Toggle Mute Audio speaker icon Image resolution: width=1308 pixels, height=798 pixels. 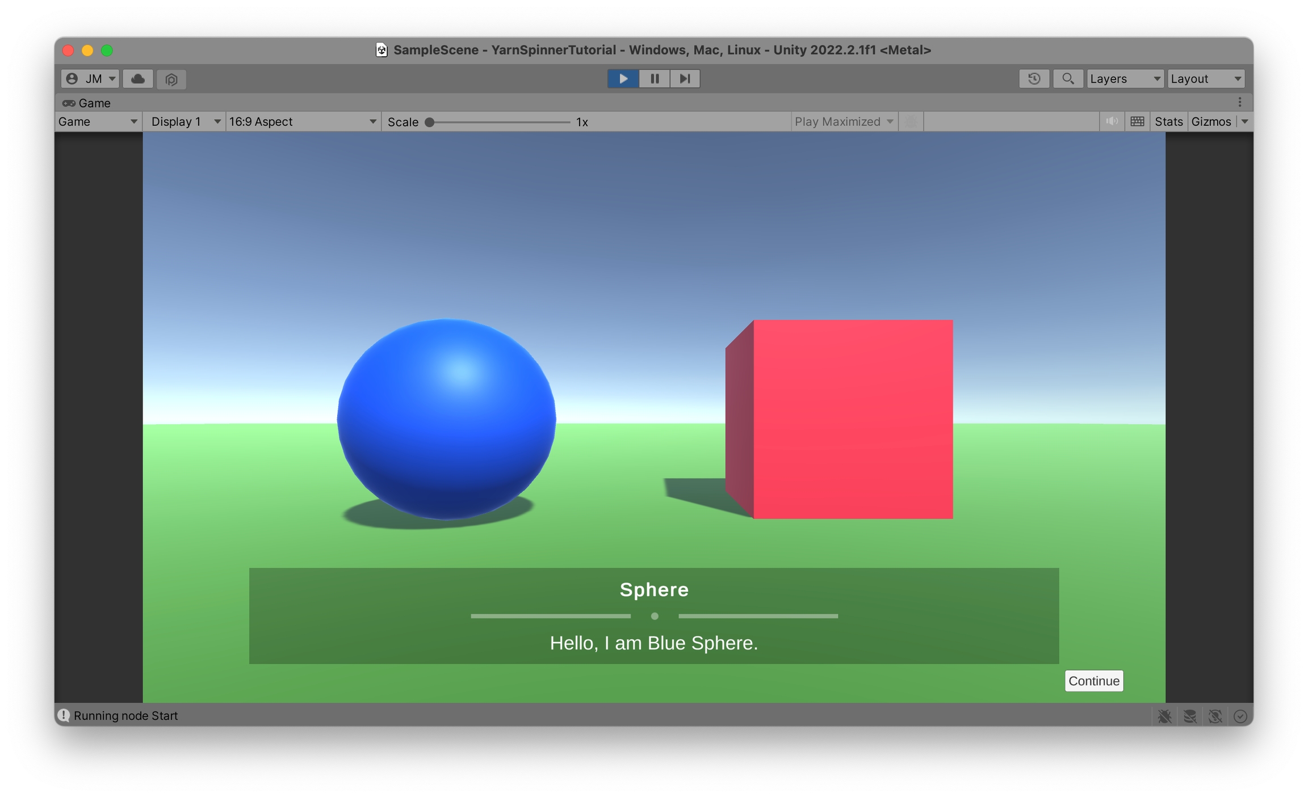coord(1112,121)
